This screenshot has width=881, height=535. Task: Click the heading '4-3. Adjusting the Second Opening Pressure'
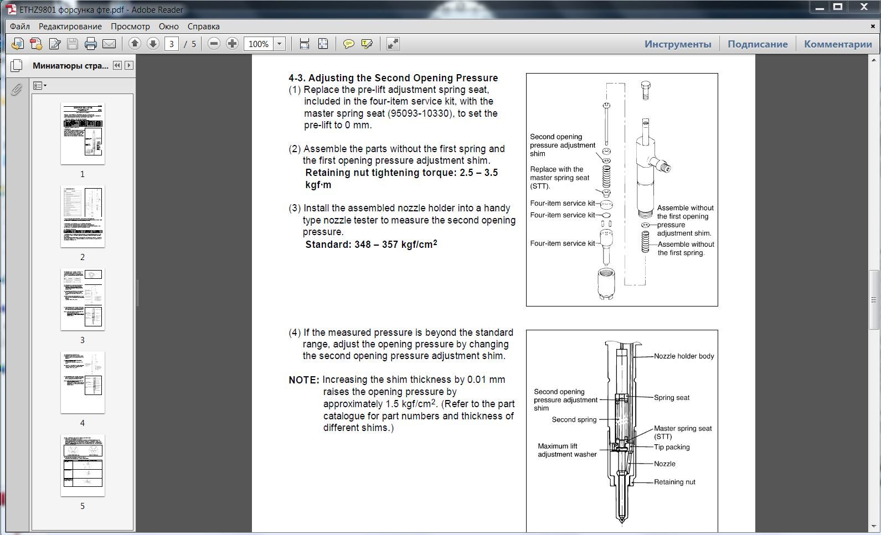tap(393, 78)
